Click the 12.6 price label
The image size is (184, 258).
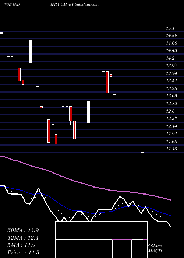[170, 111]
